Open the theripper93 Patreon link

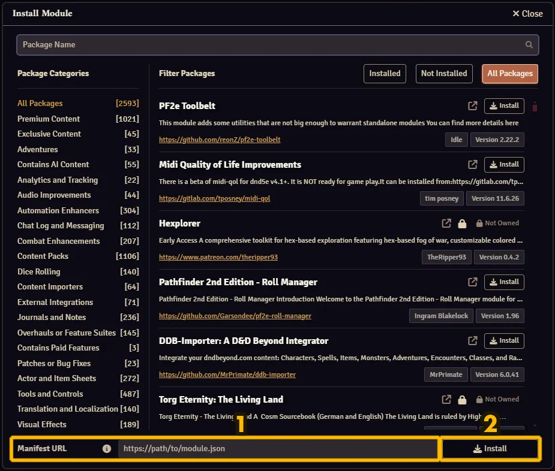tap(218, 257)
